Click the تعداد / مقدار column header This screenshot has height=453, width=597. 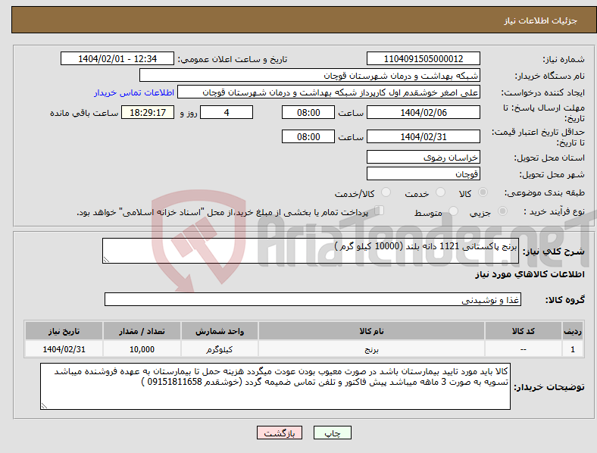[142, 331]
